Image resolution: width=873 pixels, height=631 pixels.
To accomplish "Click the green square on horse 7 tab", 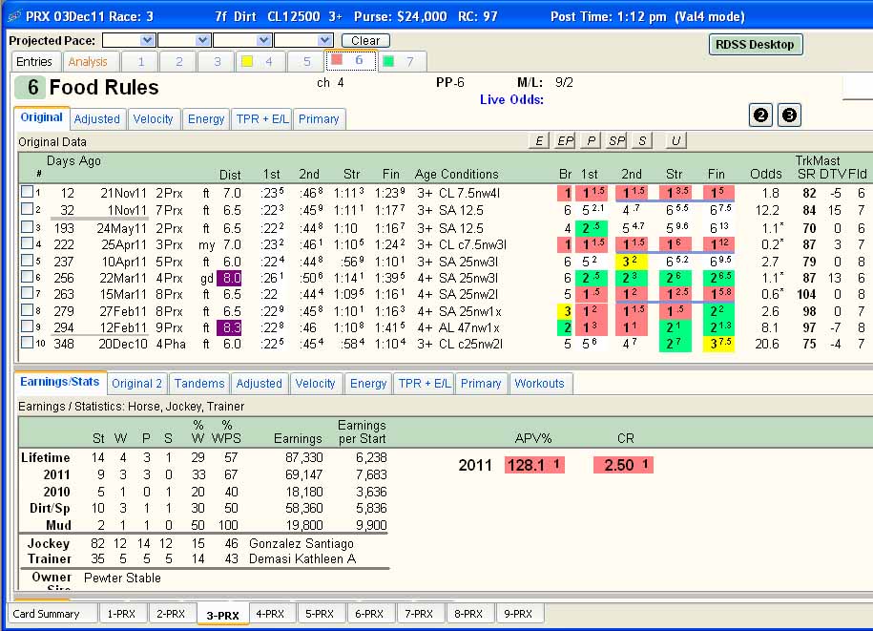I will 388,62.
